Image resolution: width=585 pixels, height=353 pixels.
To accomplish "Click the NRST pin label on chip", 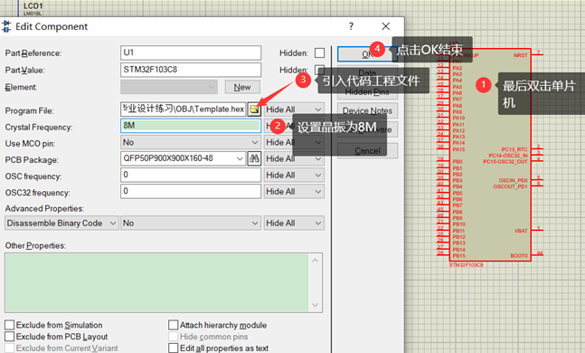I will (520, 55).
